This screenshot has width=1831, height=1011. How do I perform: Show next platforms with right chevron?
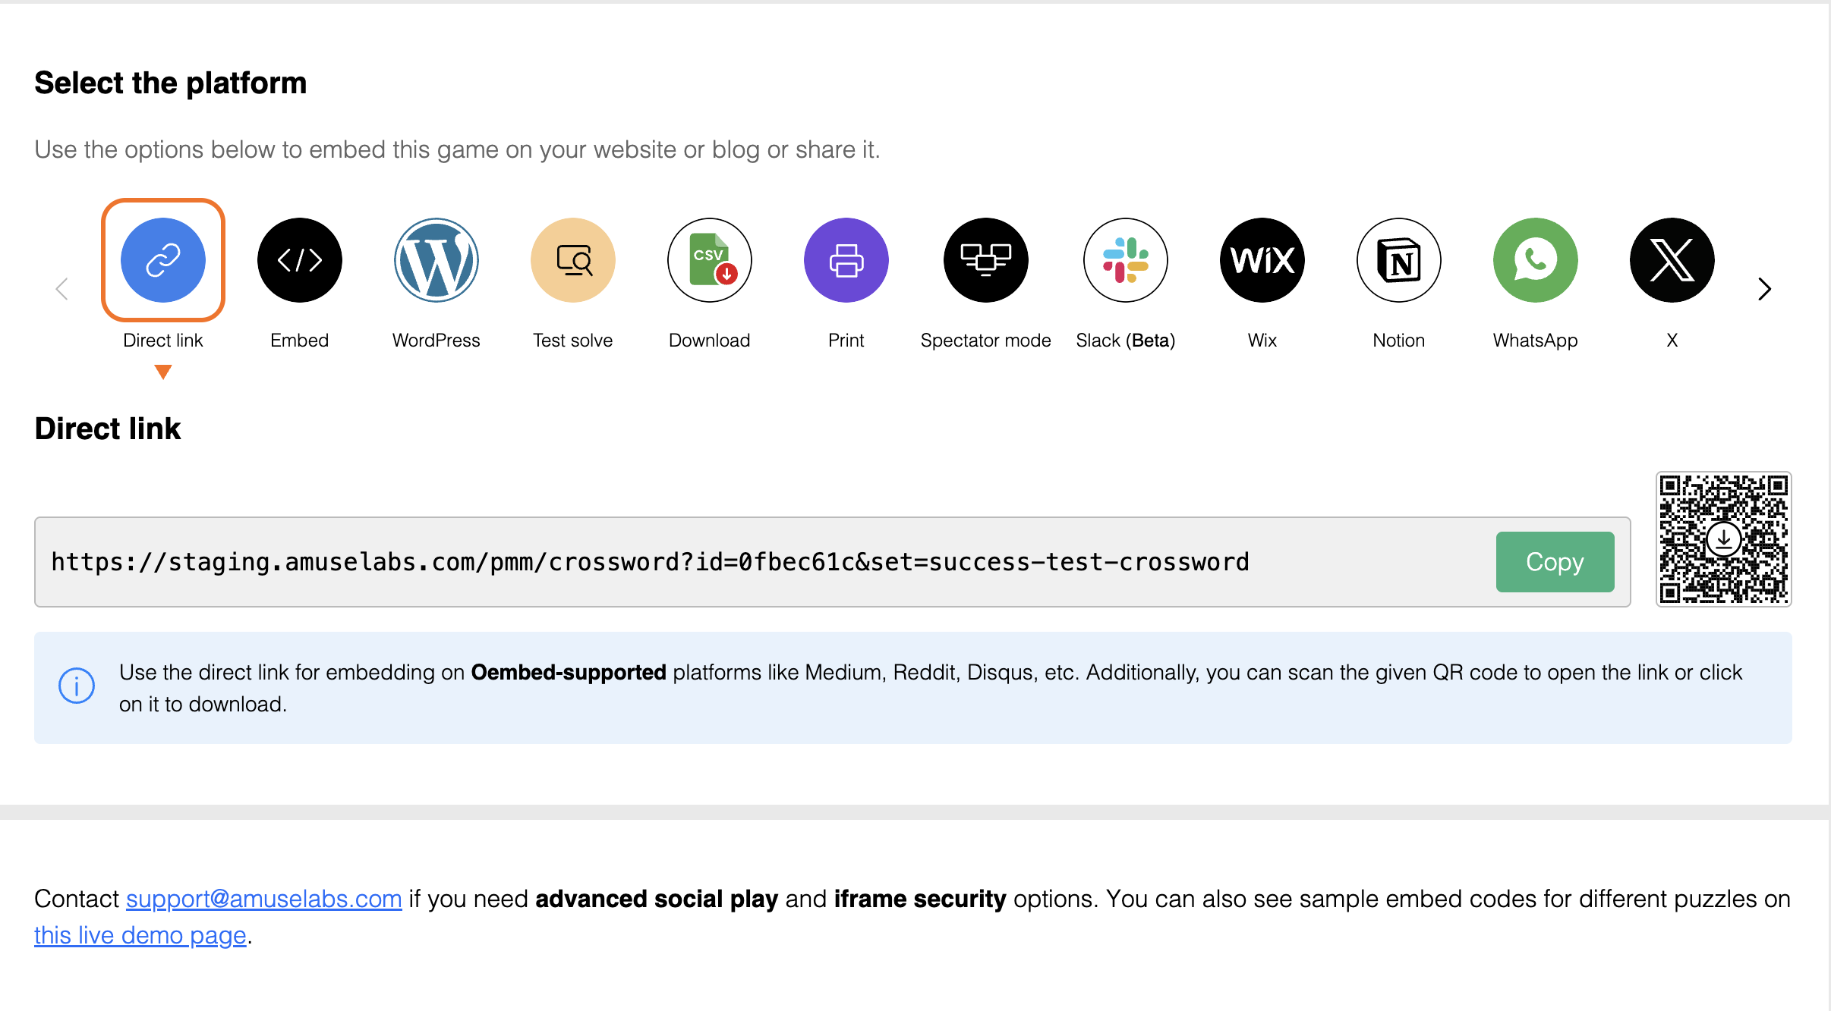point(1765,289)
